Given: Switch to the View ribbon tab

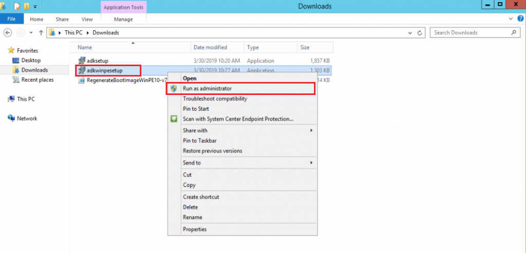Looking at the screenshot, I should coord(87,20).
